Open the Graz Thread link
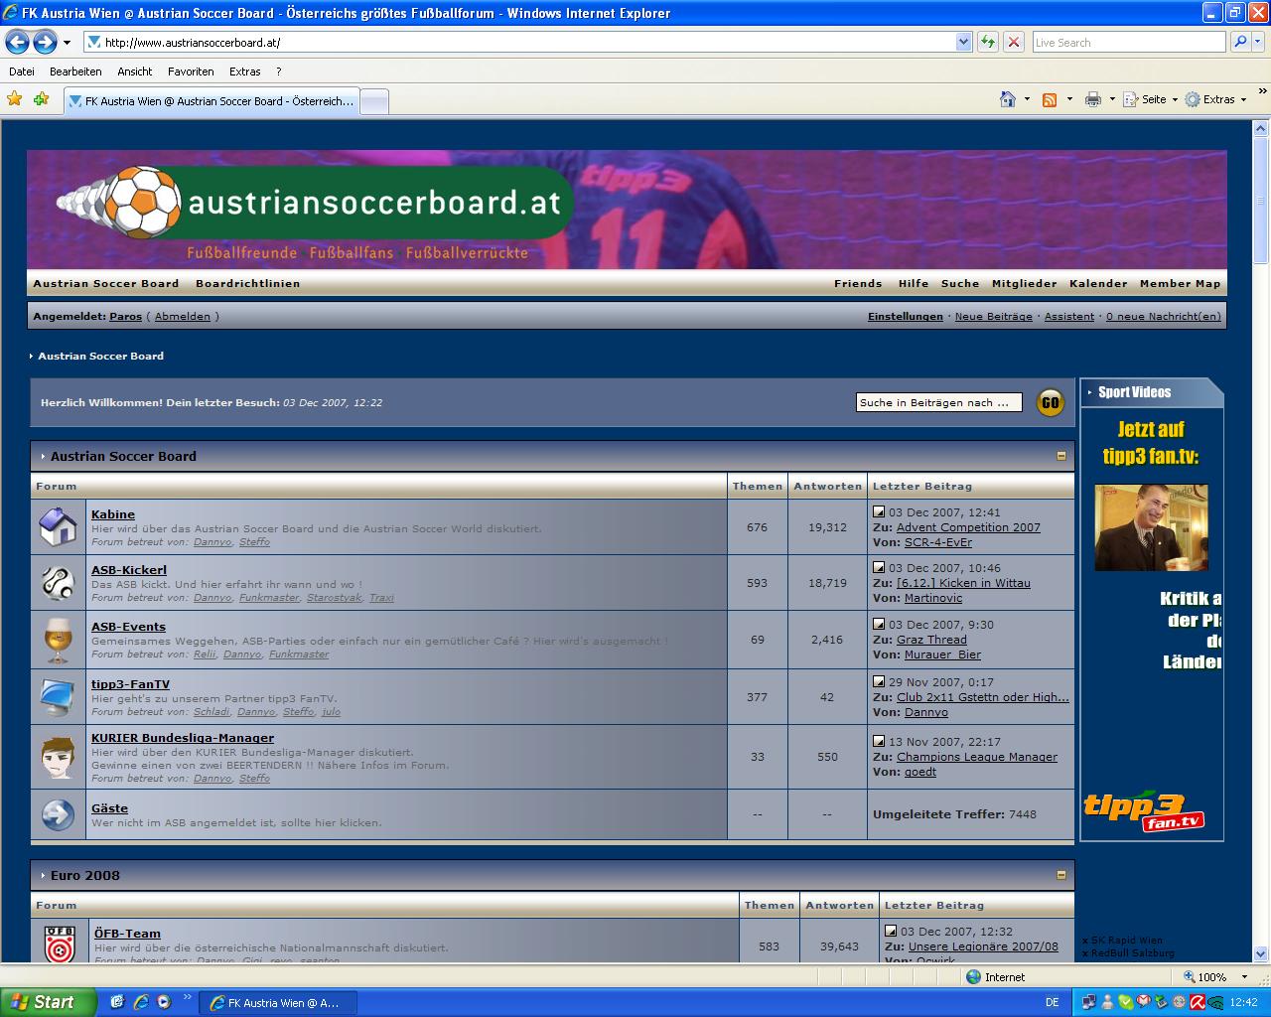This screenshot has height=1017, width=1271. point(931,640)
